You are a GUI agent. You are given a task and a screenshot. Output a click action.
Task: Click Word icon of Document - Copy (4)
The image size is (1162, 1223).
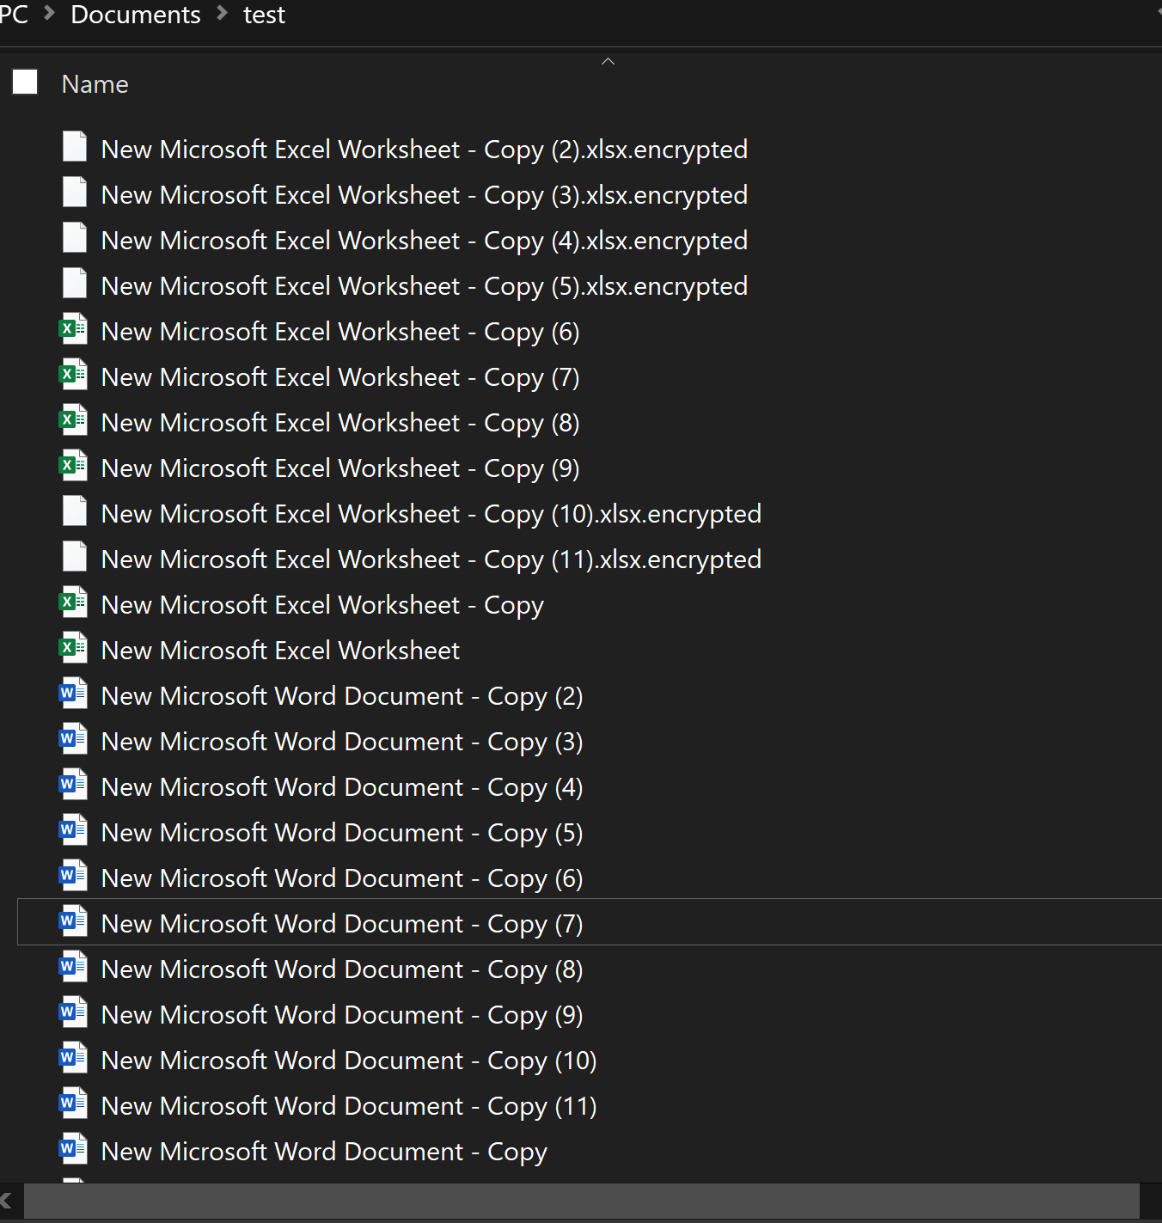pos(73,785)
